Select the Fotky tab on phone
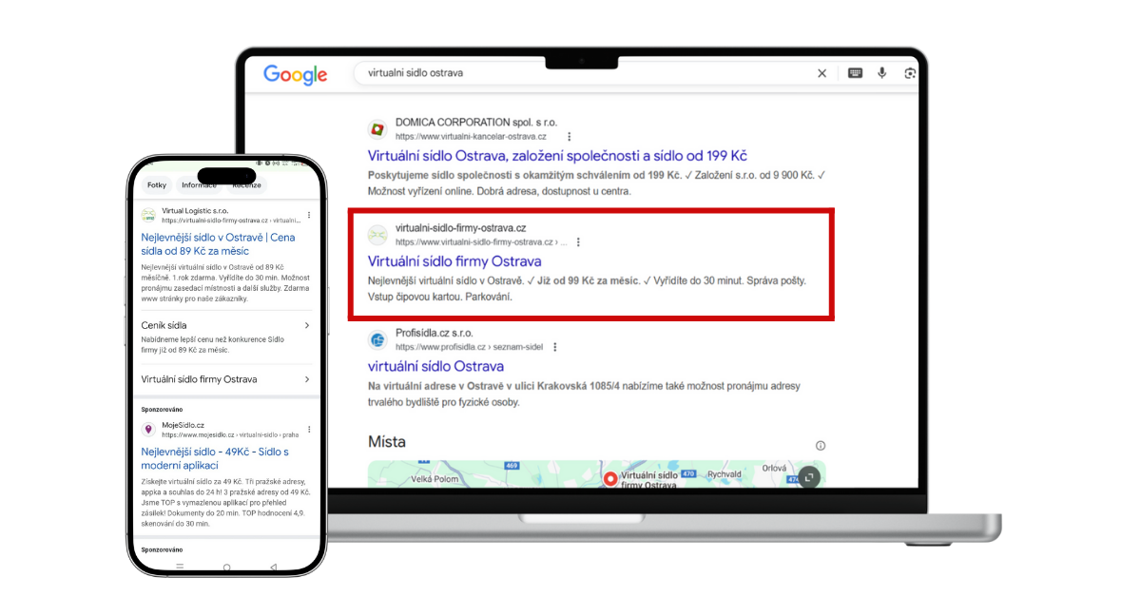 [x=156, y=185]
